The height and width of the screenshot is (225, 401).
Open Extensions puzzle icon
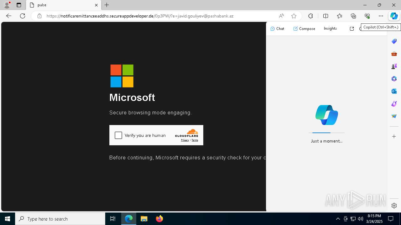click(x=310, y=16)
